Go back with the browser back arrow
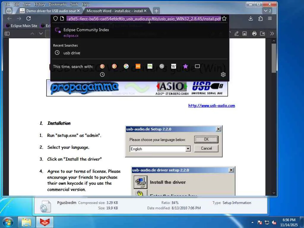The width and height of the screenshot is (304, 228). pos(9,18)
